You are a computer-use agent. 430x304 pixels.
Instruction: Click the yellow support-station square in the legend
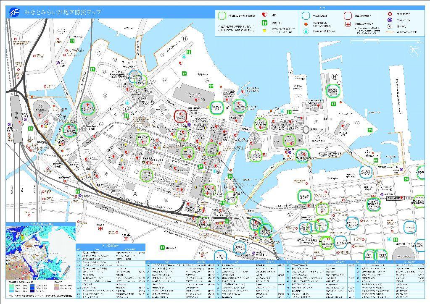264,30
